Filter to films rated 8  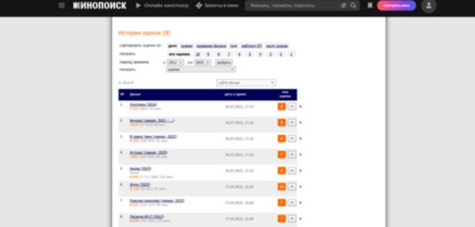[x=219, y=54]
